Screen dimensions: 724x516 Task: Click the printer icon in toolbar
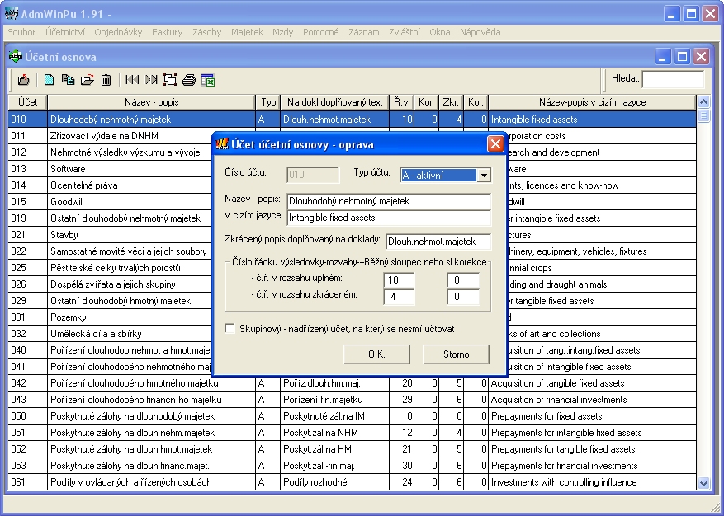pos(189,80)
